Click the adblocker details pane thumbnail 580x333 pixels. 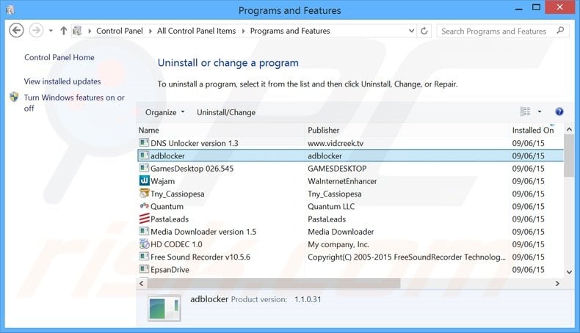164,308
